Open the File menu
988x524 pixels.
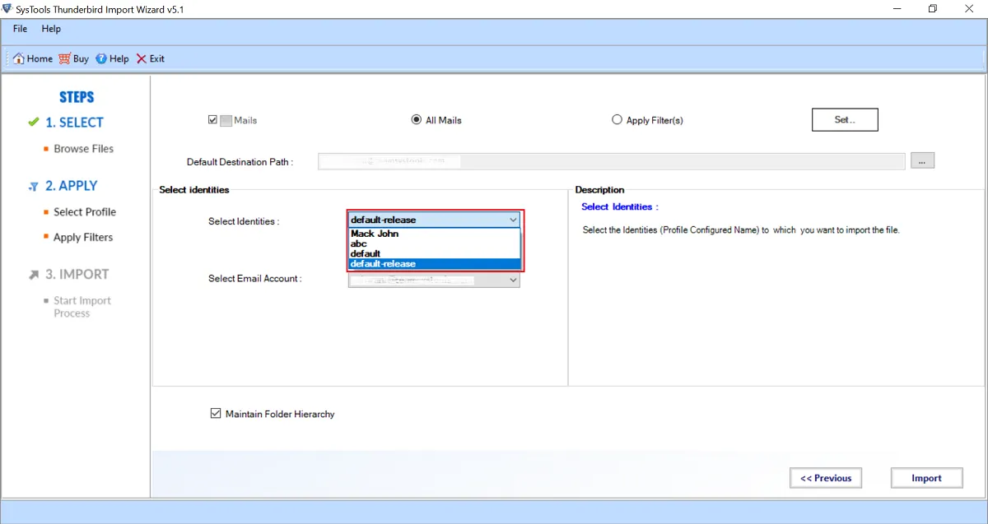click(20, 29)
